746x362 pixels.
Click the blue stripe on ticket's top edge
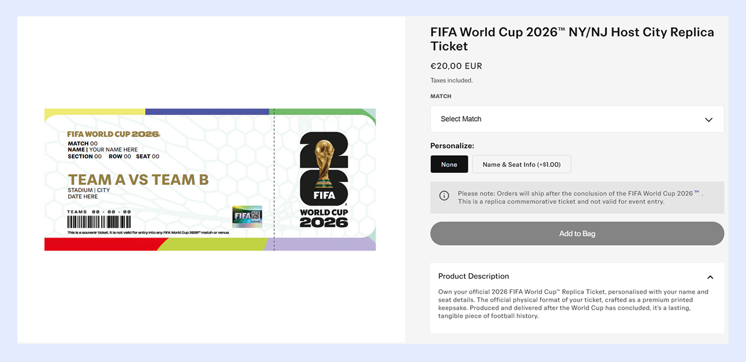(x=207, y=112)
